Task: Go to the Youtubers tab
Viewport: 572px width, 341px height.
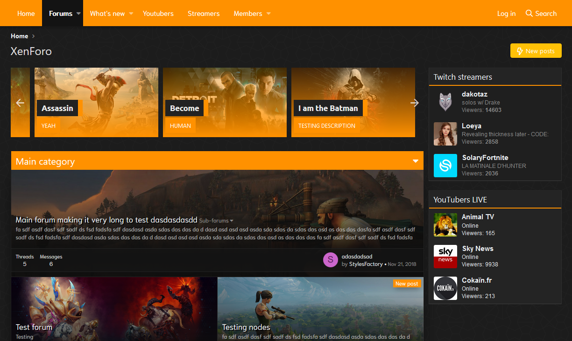Action: coord(158,14)
